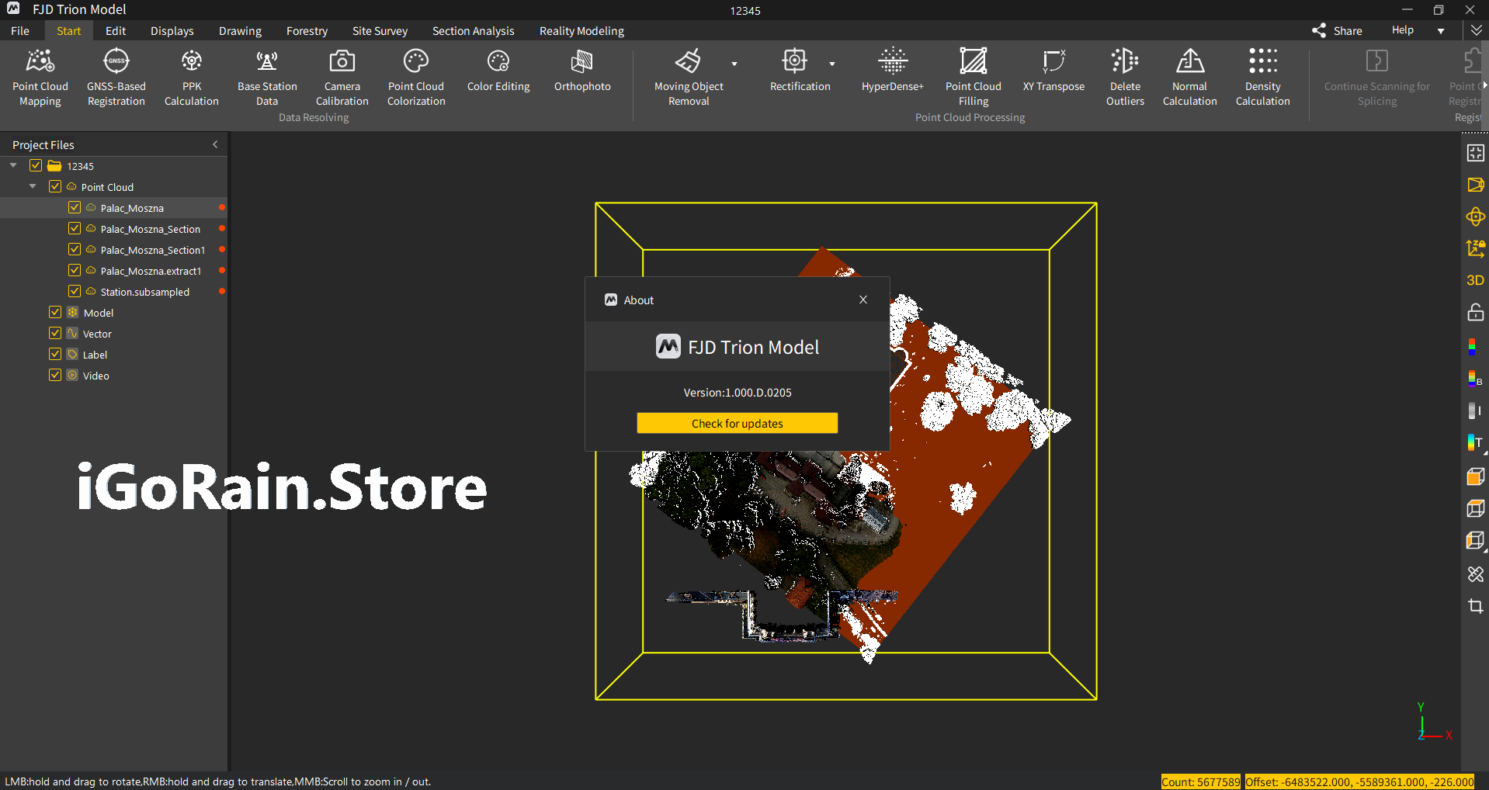
Task: Open the Moving Object Removal dropdown arrow
Action: 734,64
